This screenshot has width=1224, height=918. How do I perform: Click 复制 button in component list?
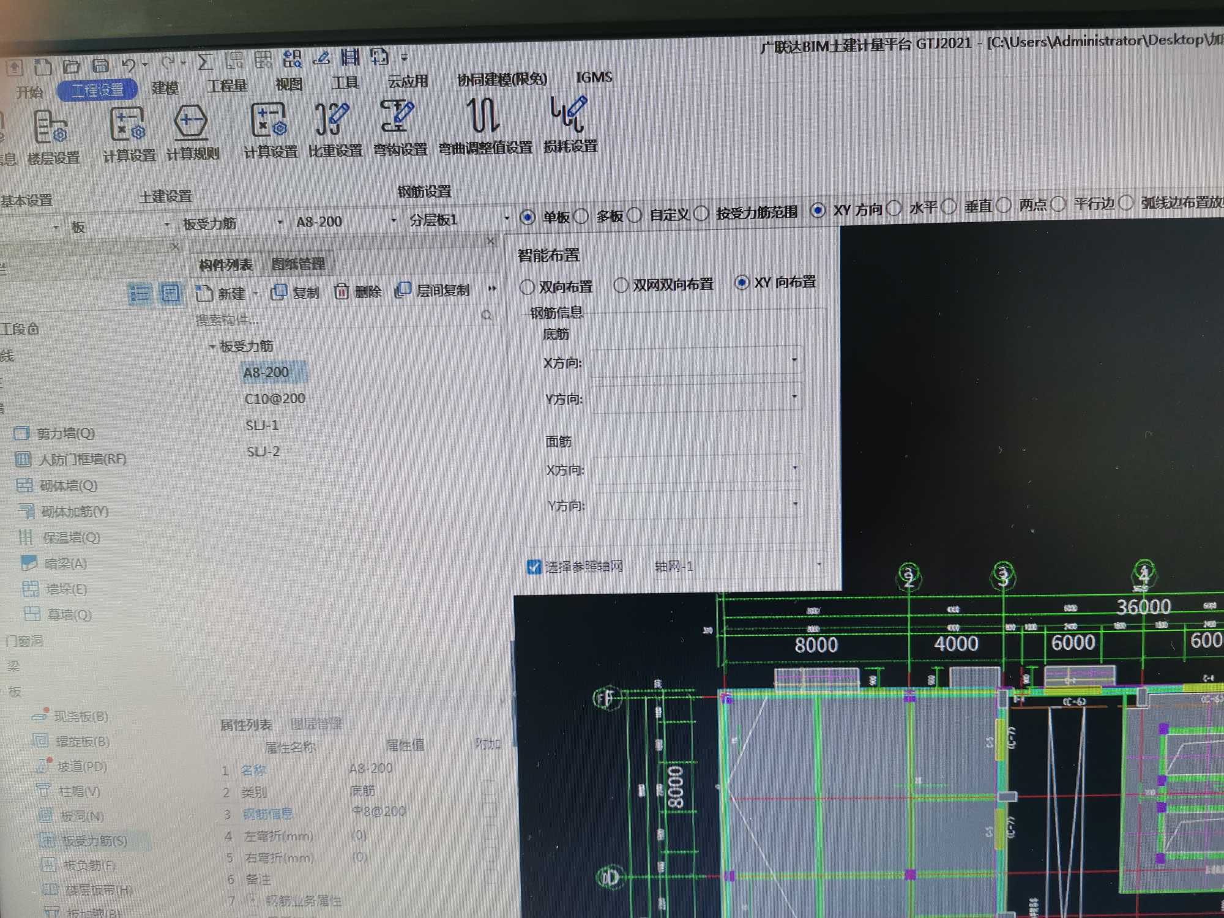(295, 292)
